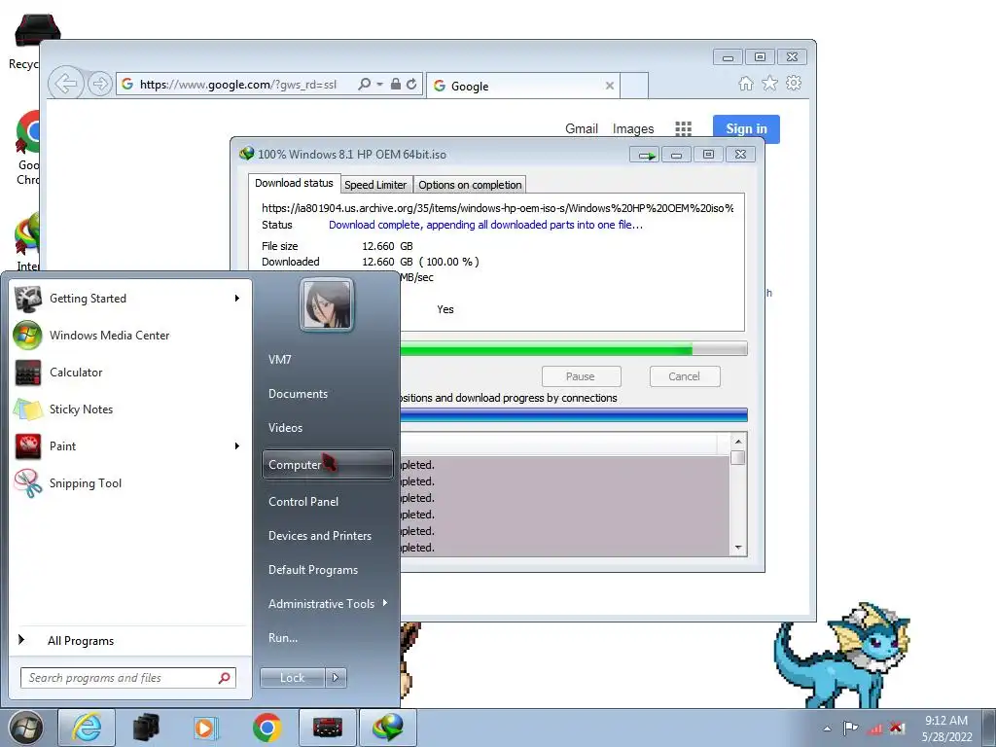
Task: Open the red-black device taskbar icon
Action: point(327,728)
